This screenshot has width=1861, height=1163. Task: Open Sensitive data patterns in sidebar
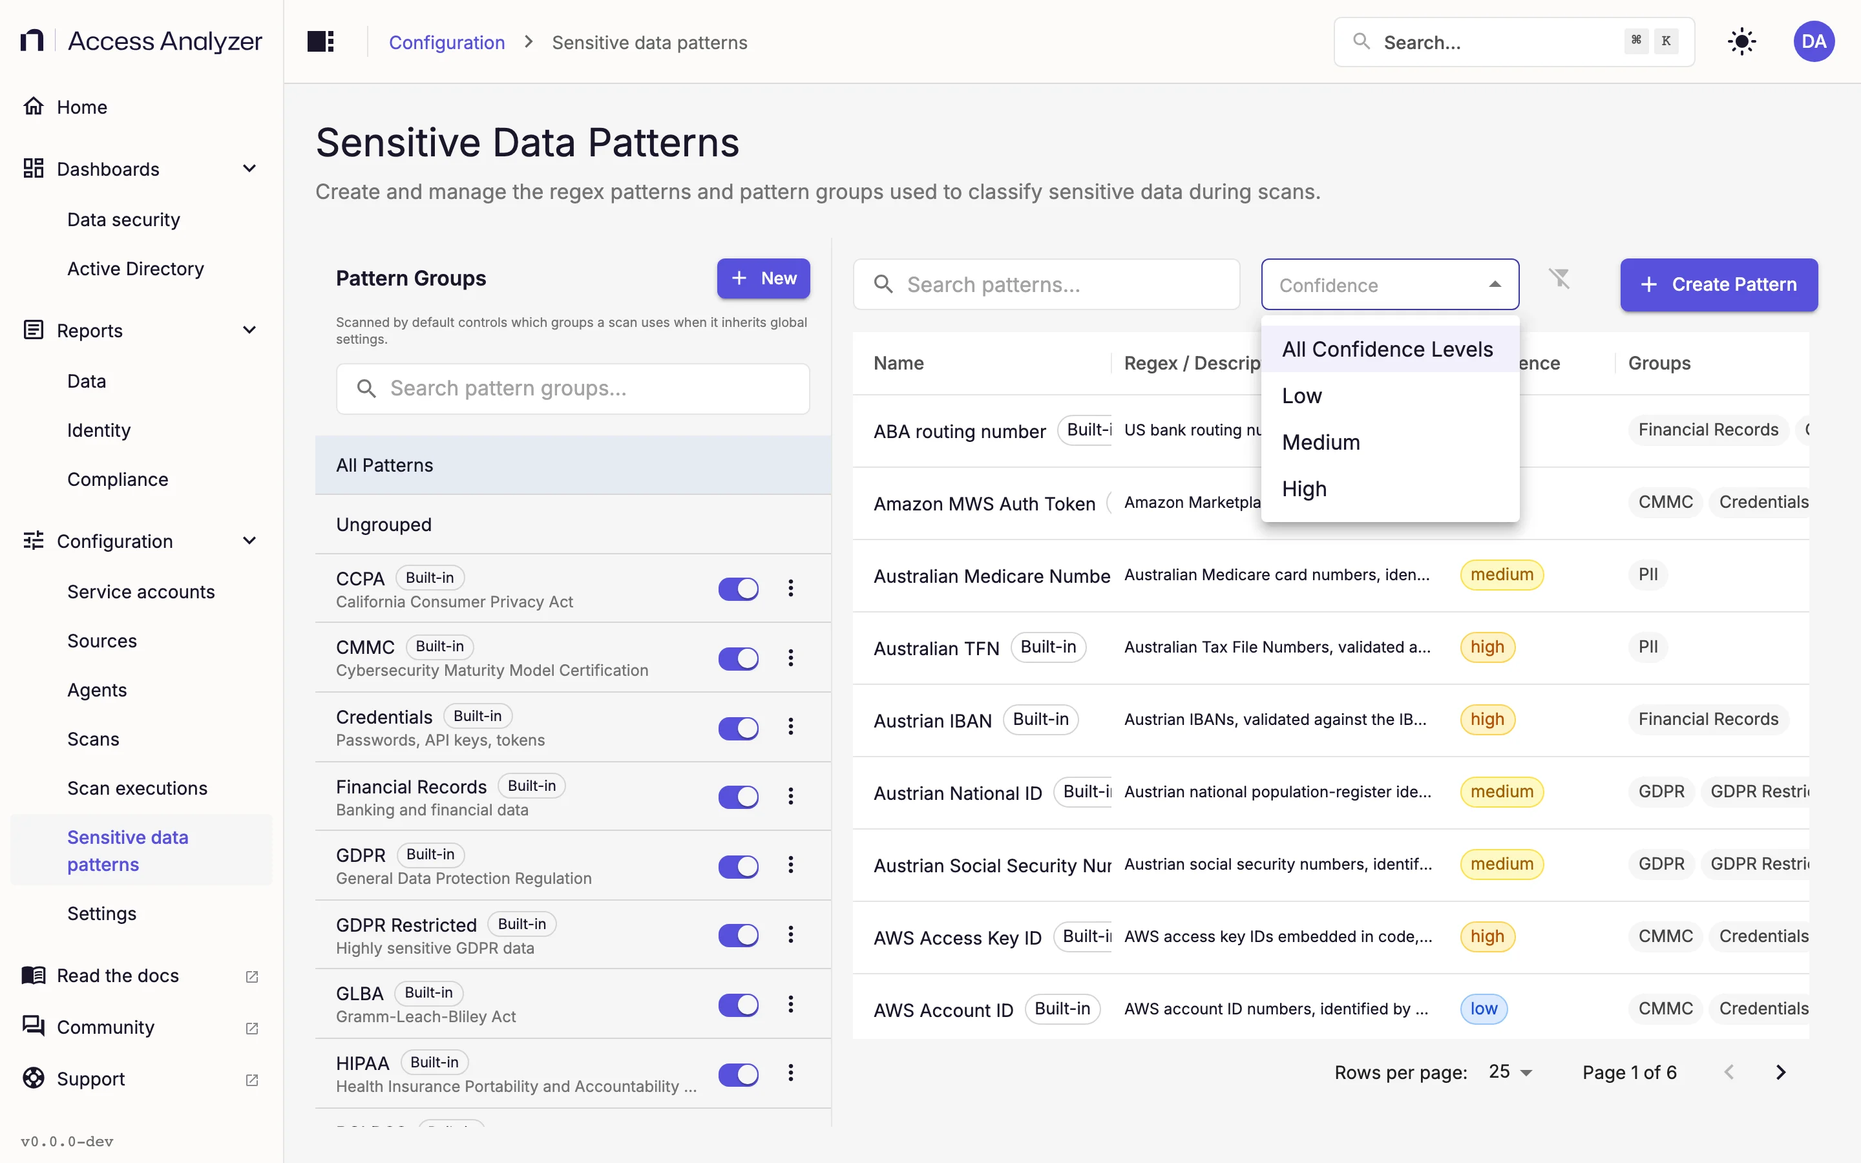(x=142, y=851)
